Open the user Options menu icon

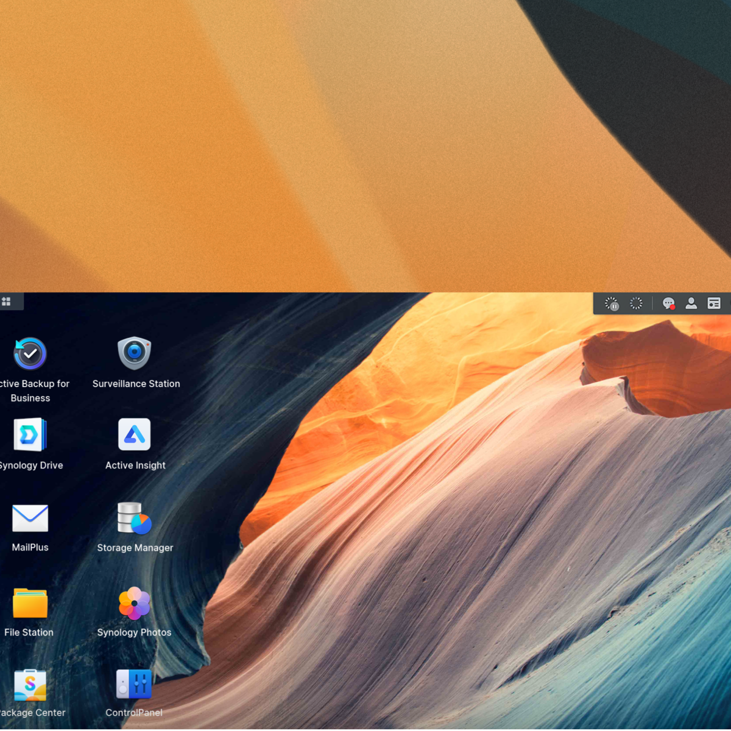tap(691, 303)
